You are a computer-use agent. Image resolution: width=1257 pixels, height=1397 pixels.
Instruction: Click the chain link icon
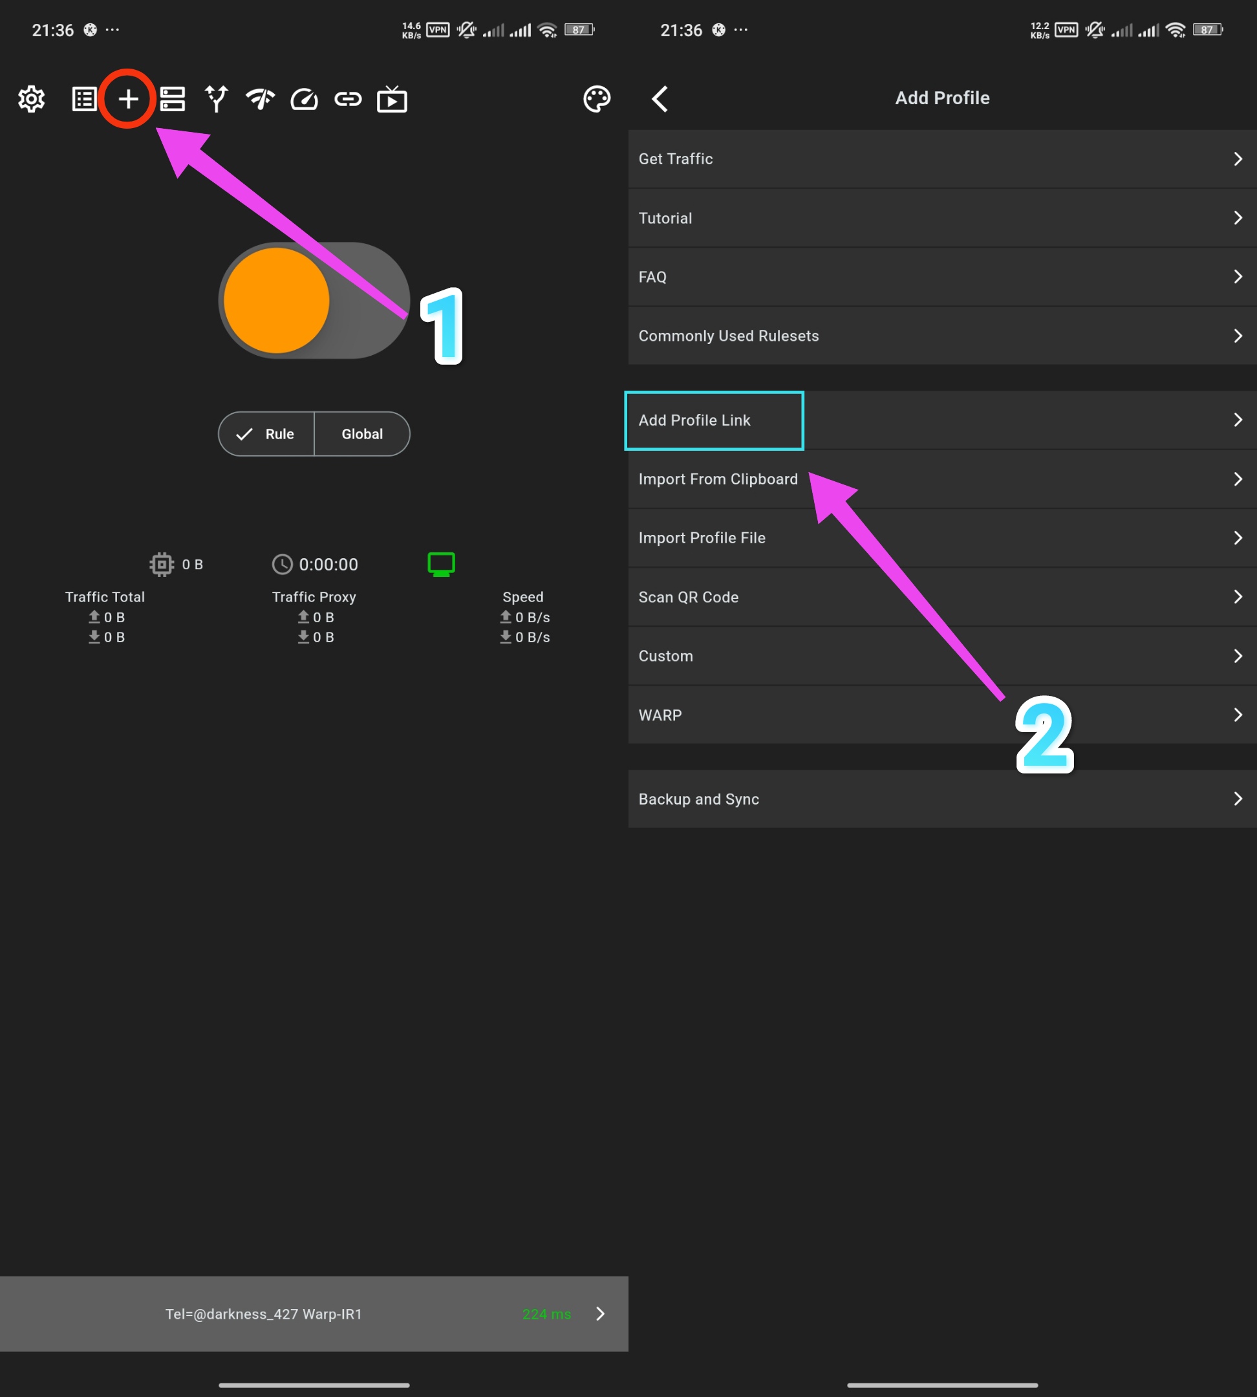[x=347, y=100]
